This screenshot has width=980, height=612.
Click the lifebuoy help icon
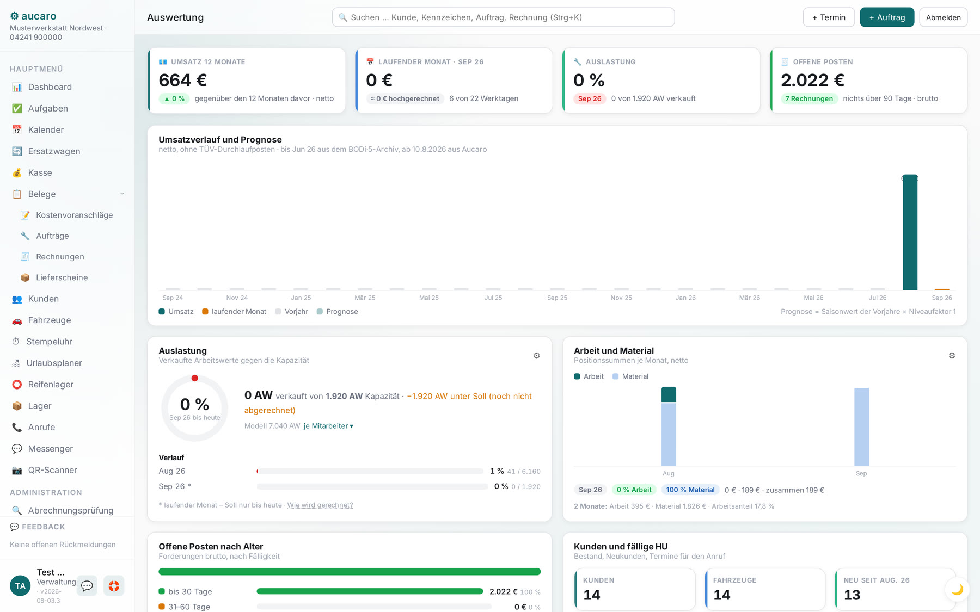point(114,586)
